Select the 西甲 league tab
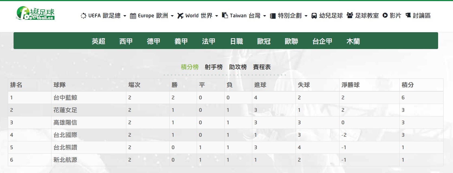Image resolution: width=453 pixels, height=173 pixels. point(126,41)
